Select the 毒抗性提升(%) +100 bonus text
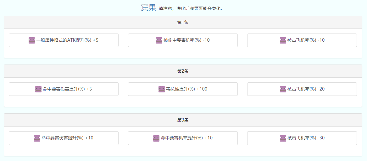367x161 pixels. pos(187,89)
